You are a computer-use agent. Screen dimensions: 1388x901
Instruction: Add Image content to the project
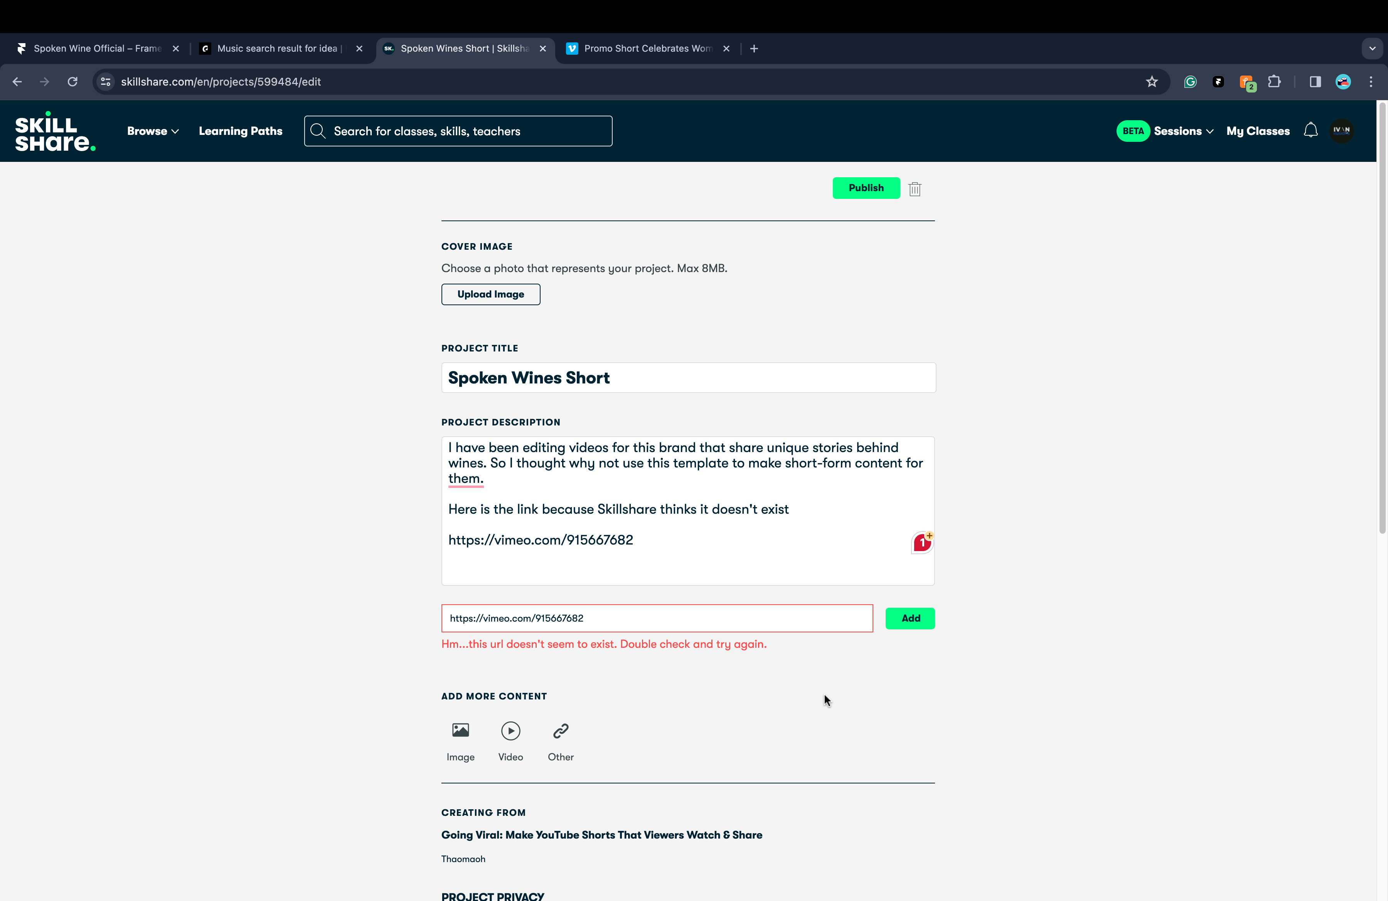click(461, 741)
